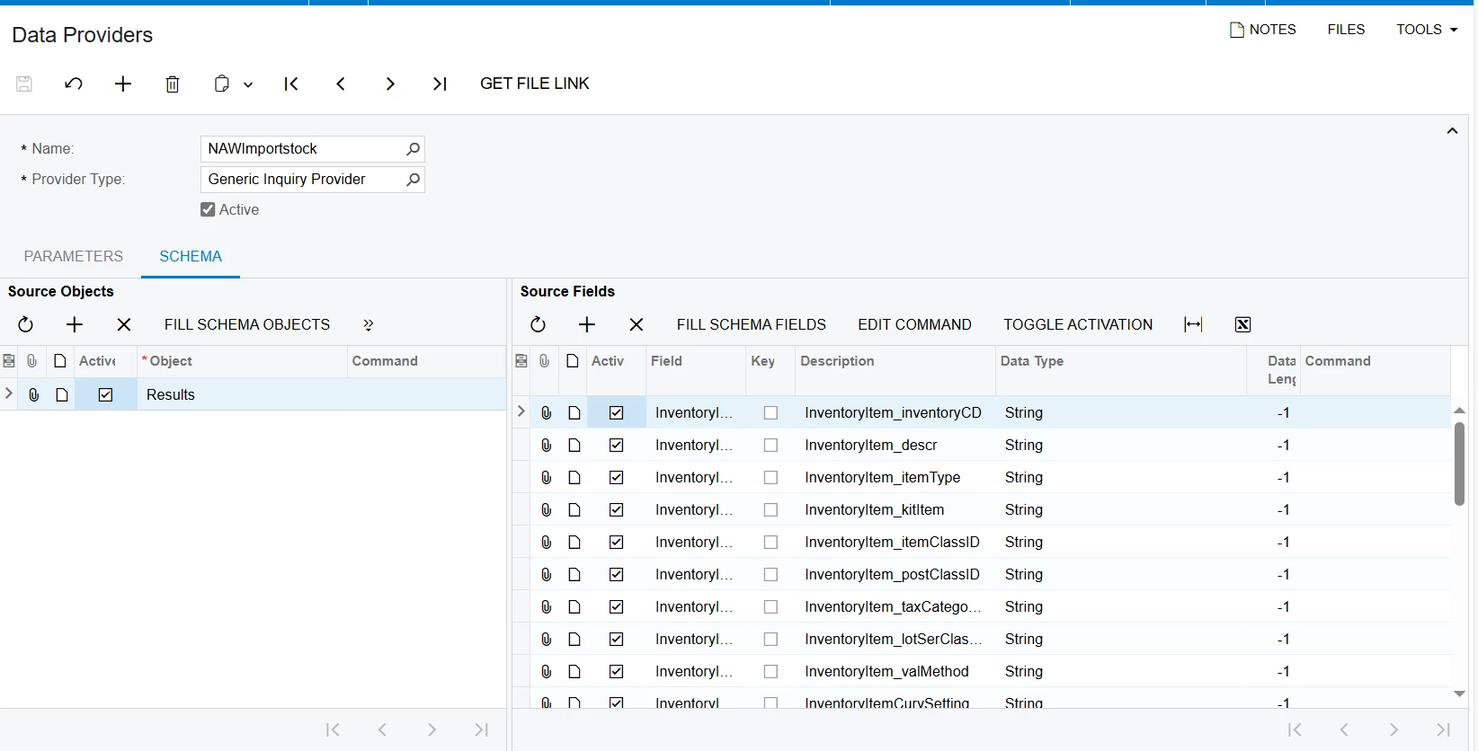The width and height of the screenshot is (1478, 751).
Task: Open the TOOLS dropdown menu
Action: click(1427, 30)
